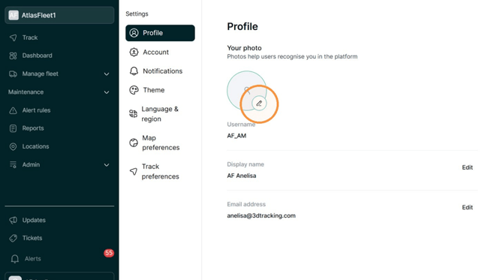Screen dimensions: 503x280
Task: Click the email anelisa@3dtracking.com
Action: click(261, 215)
